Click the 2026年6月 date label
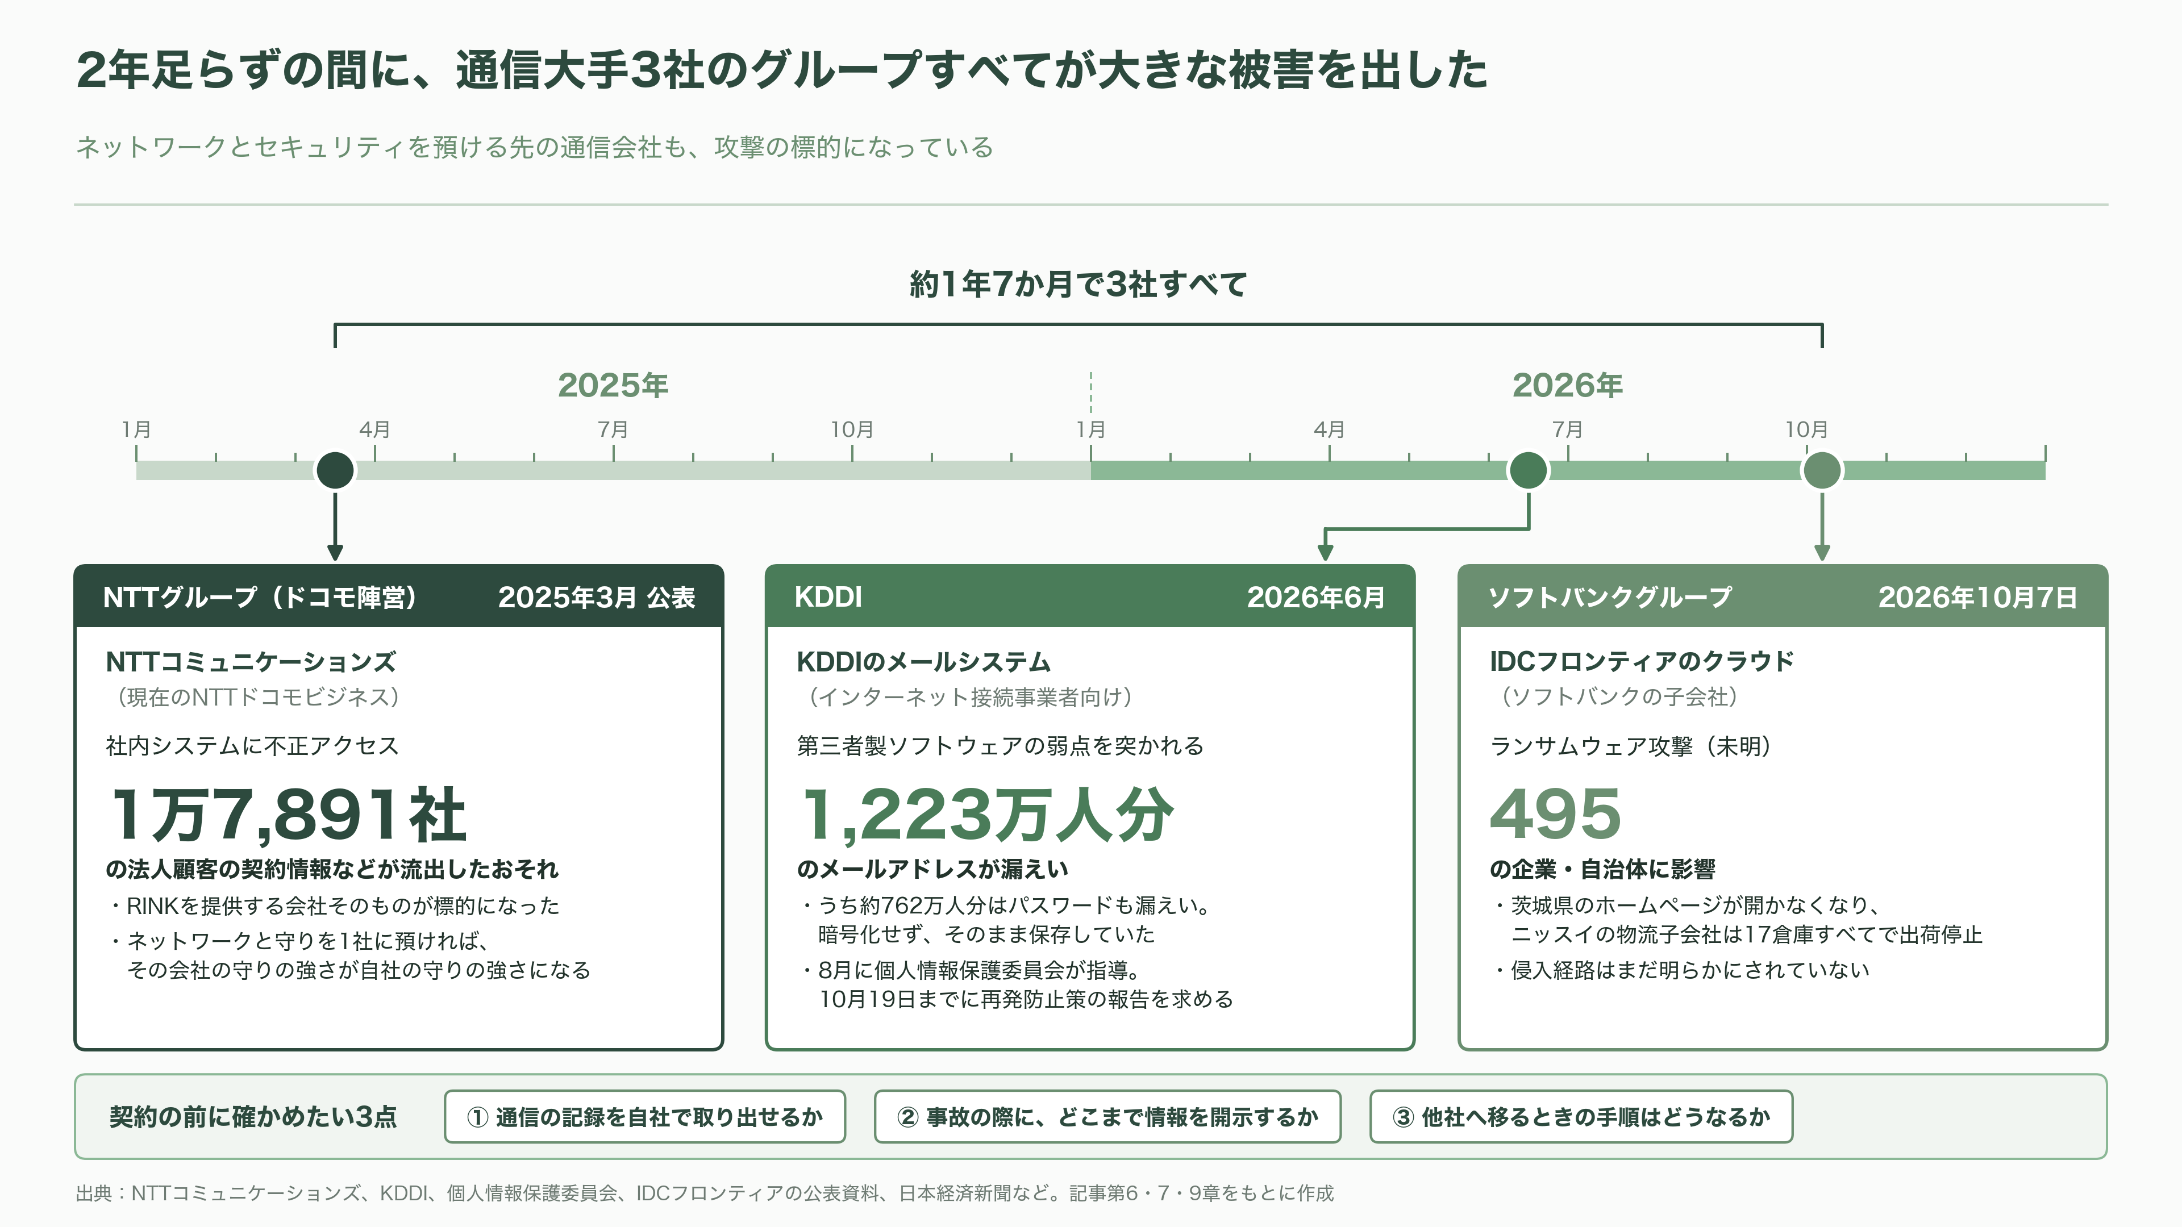This screenshot has height=1227, width=2182. (1315, 597)
